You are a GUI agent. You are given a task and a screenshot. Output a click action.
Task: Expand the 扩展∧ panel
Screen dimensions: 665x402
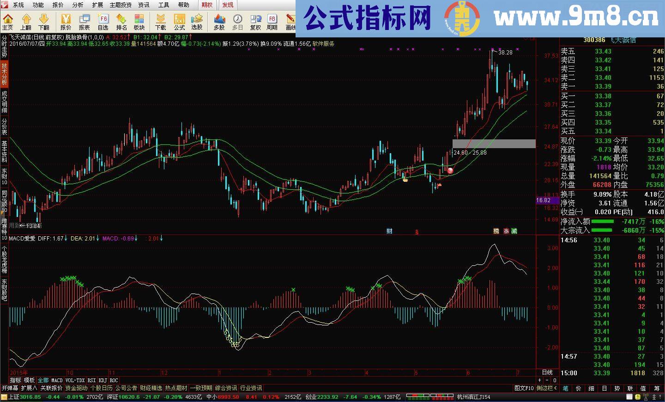click(x=29, y=388)
